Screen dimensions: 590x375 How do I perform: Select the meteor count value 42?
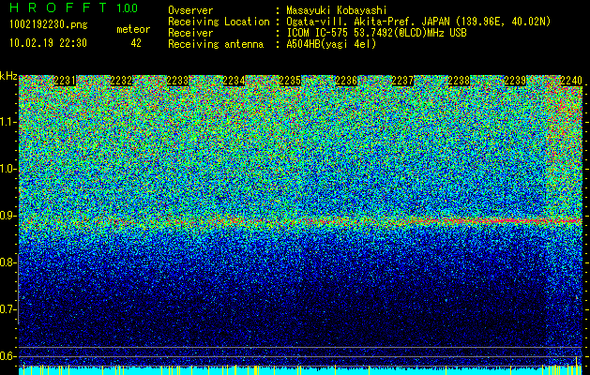136,43
